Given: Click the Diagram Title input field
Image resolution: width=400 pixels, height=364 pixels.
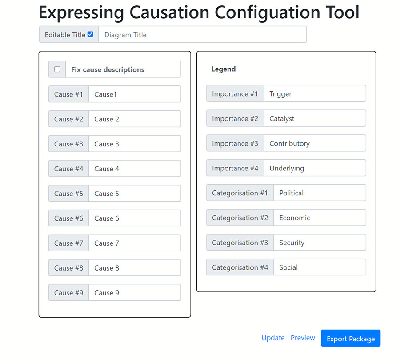Looking at the screenshot, I should pos(202,35).
